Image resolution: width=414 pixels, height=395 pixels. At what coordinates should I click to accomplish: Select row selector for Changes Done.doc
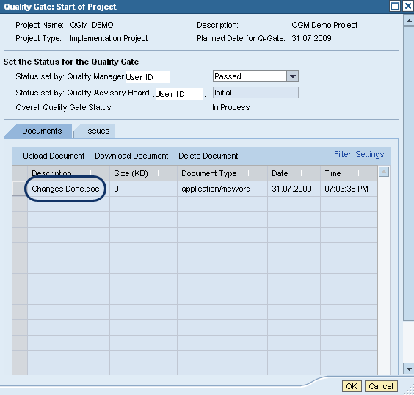[20, 189]
